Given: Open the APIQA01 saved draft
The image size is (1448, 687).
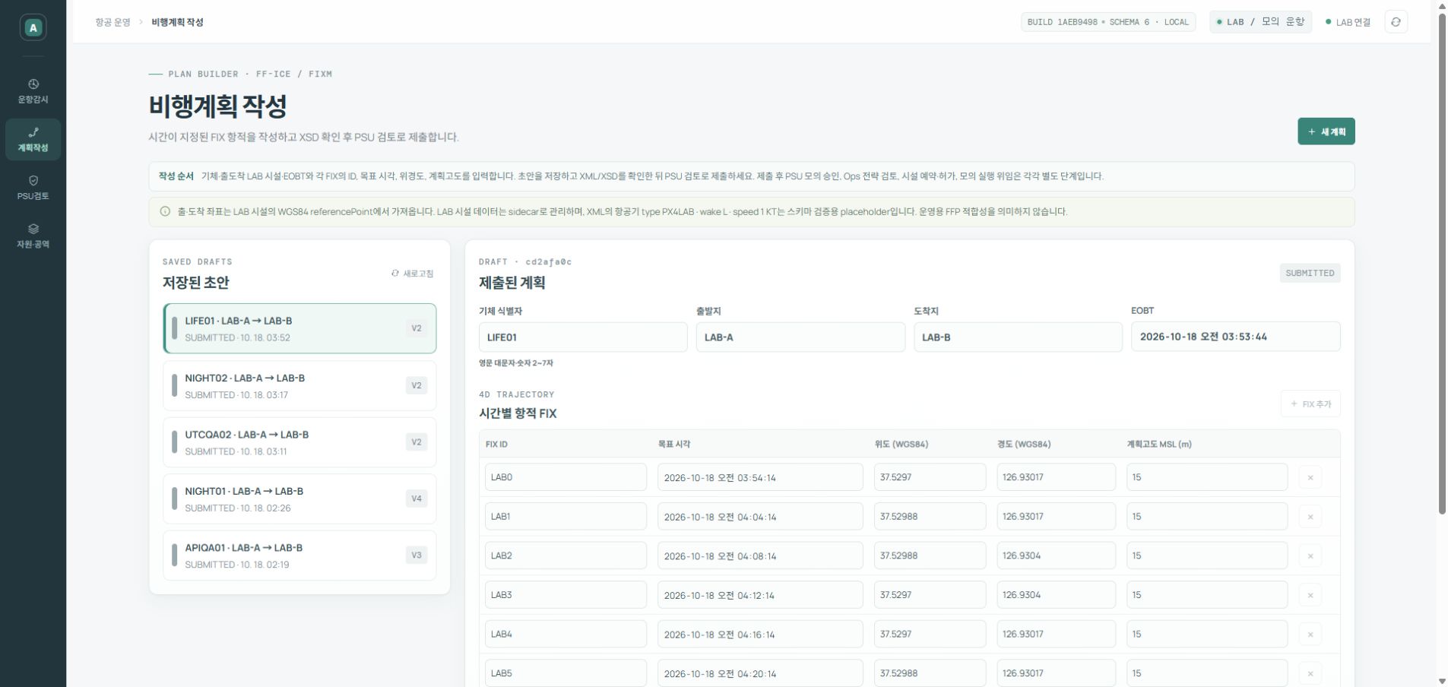Looking at the screenshot, I should 299,556.
